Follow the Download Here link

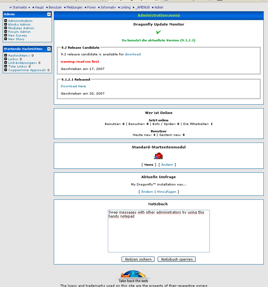tap(73, 86)
